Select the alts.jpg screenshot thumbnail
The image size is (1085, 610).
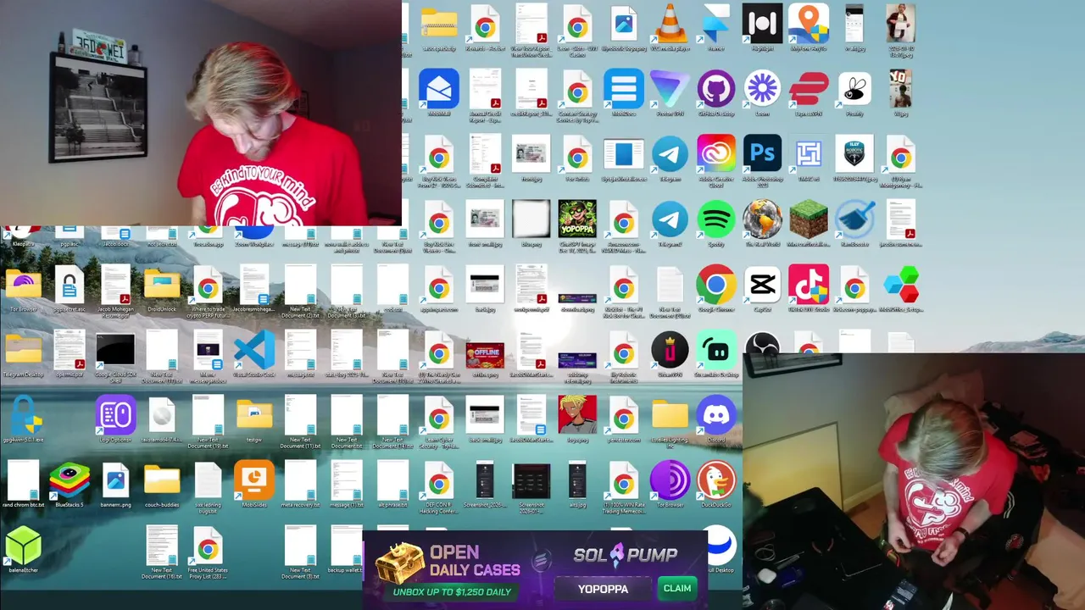pos(577,481)
